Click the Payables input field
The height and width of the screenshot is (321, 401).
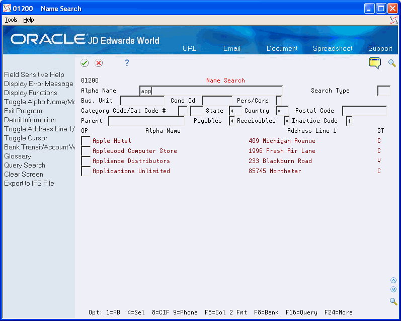(x=232, y=121)
